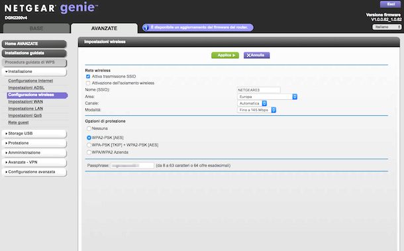
Task: Expand Configurazione avanzata section
Action: click(34, 172)
